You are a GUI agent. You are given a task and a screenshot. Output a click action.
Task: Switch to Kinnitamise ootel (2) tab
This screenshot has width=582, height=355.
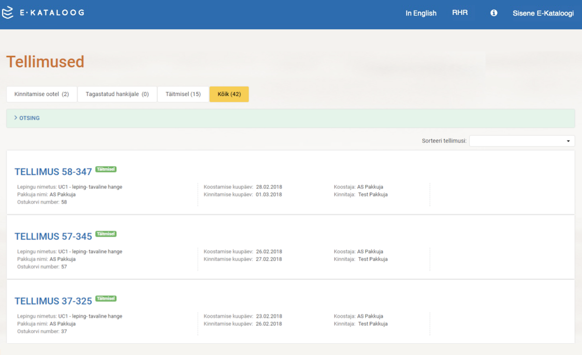tap(42, 94)
